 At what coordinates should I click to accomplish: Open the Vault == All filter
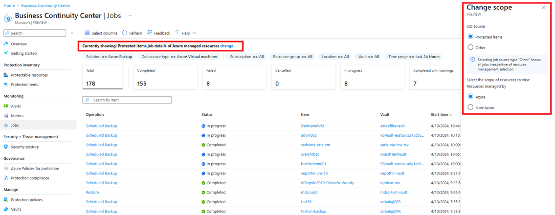tap(368, 57)
